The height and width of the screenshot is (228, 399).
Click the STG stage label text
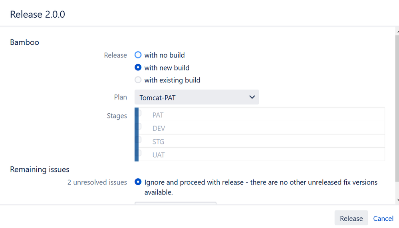158,142
